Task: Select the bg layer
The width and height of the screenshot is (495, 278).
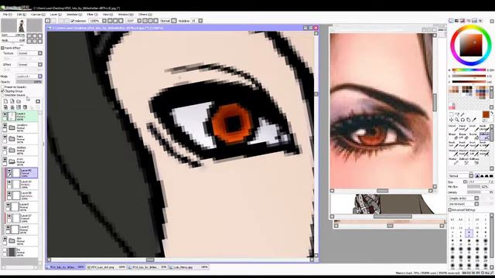Action: tap(20, 253)
